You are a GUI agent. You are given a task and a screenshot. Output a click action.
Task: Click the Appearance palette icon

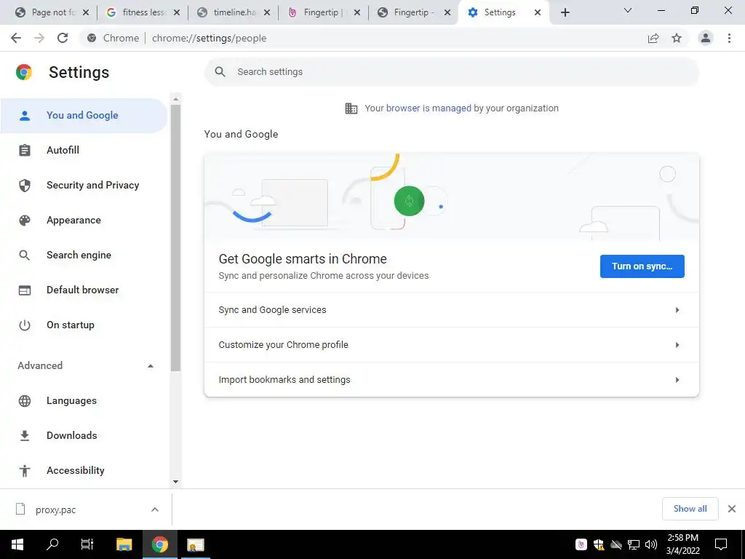click(x=25, y=220)
